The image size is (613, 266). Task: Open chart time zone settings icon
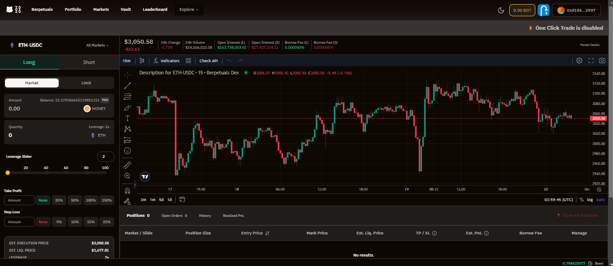pos(599,189)
